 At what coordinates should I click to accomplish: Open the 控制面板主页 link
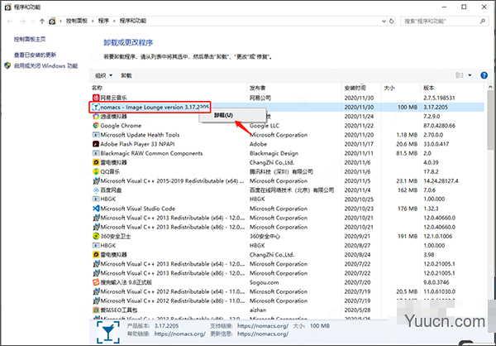30,39
